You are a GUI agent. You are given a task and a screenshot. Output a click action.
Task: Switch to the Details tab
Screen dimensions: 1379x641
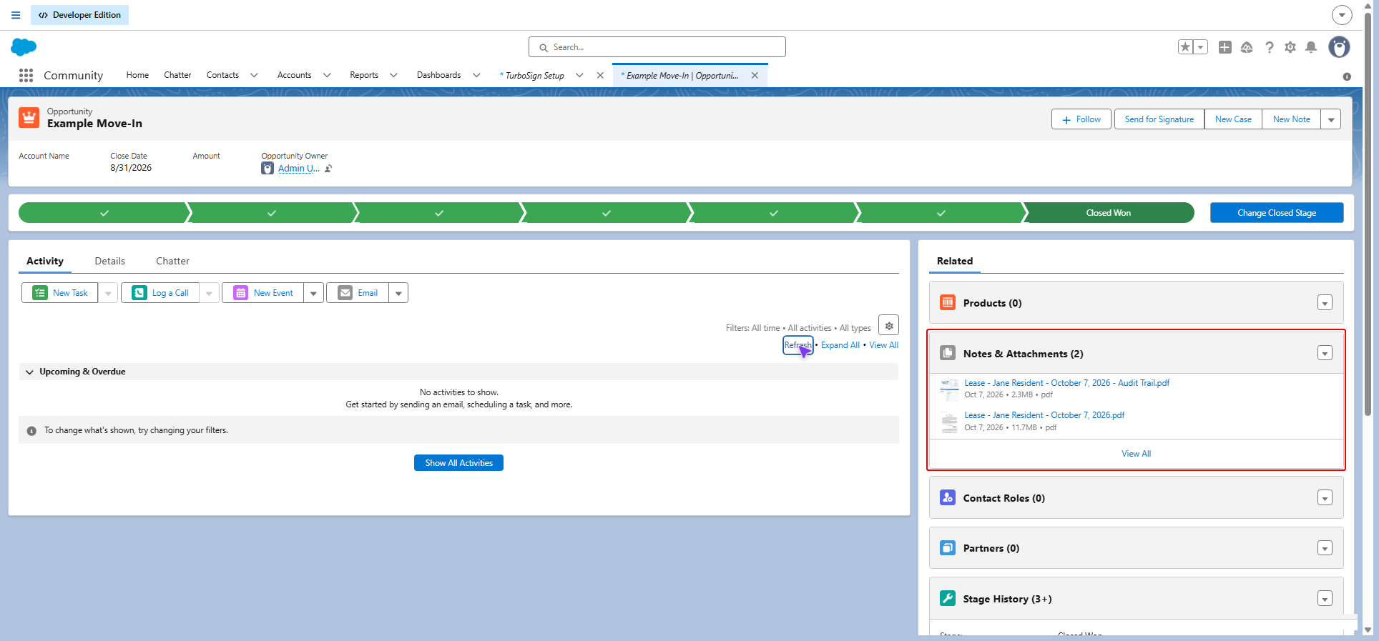click(109, 262)
